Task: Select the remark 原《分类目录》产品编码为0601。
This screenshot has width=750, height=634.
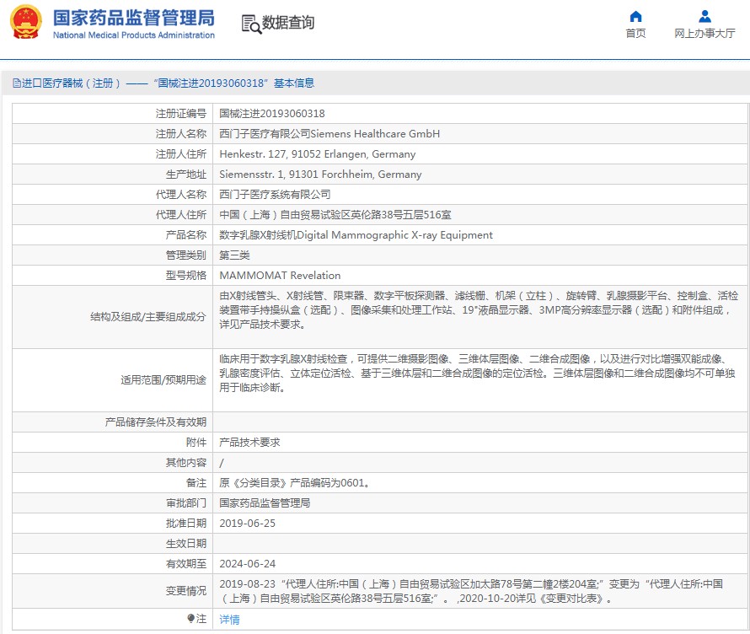Action: pyautogui.click(x=295, y=483)
